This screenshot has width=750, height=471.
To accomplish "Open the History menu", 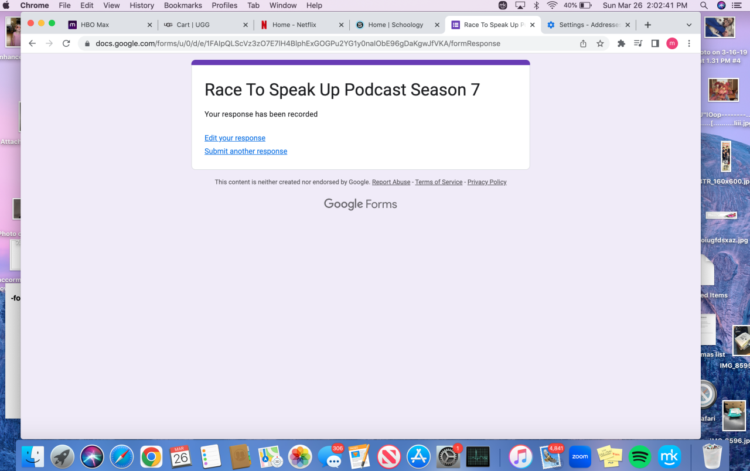I will pyautogui.click(x=142, y=5).
